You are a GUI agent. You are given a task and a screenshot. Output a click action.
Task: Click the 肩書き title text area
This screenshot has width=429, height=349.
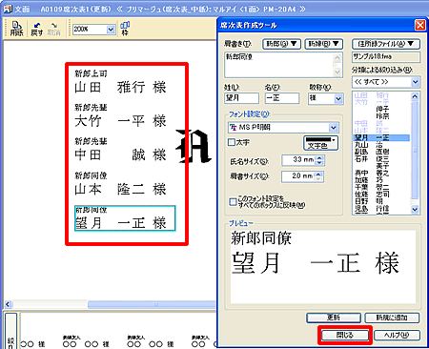coord(278,65)
